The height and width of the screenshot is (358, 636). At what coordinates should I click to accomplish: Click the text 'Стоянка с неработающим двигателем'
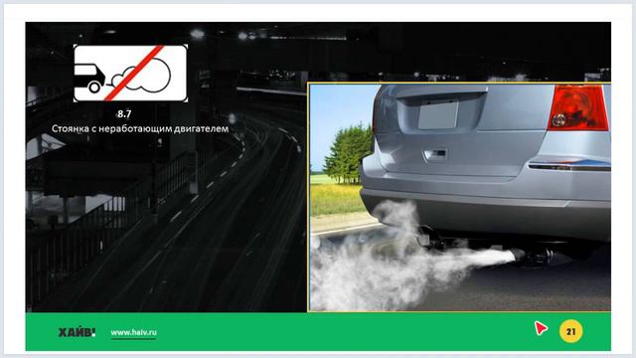pyautogui.click(x=140, y=128)
